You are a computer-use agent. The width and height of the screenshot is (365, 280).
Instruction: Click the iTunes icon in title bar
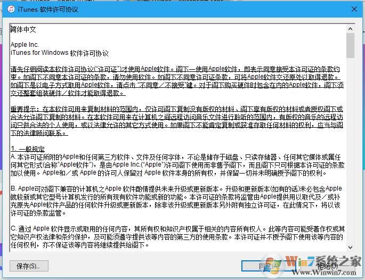click(11, 9)
